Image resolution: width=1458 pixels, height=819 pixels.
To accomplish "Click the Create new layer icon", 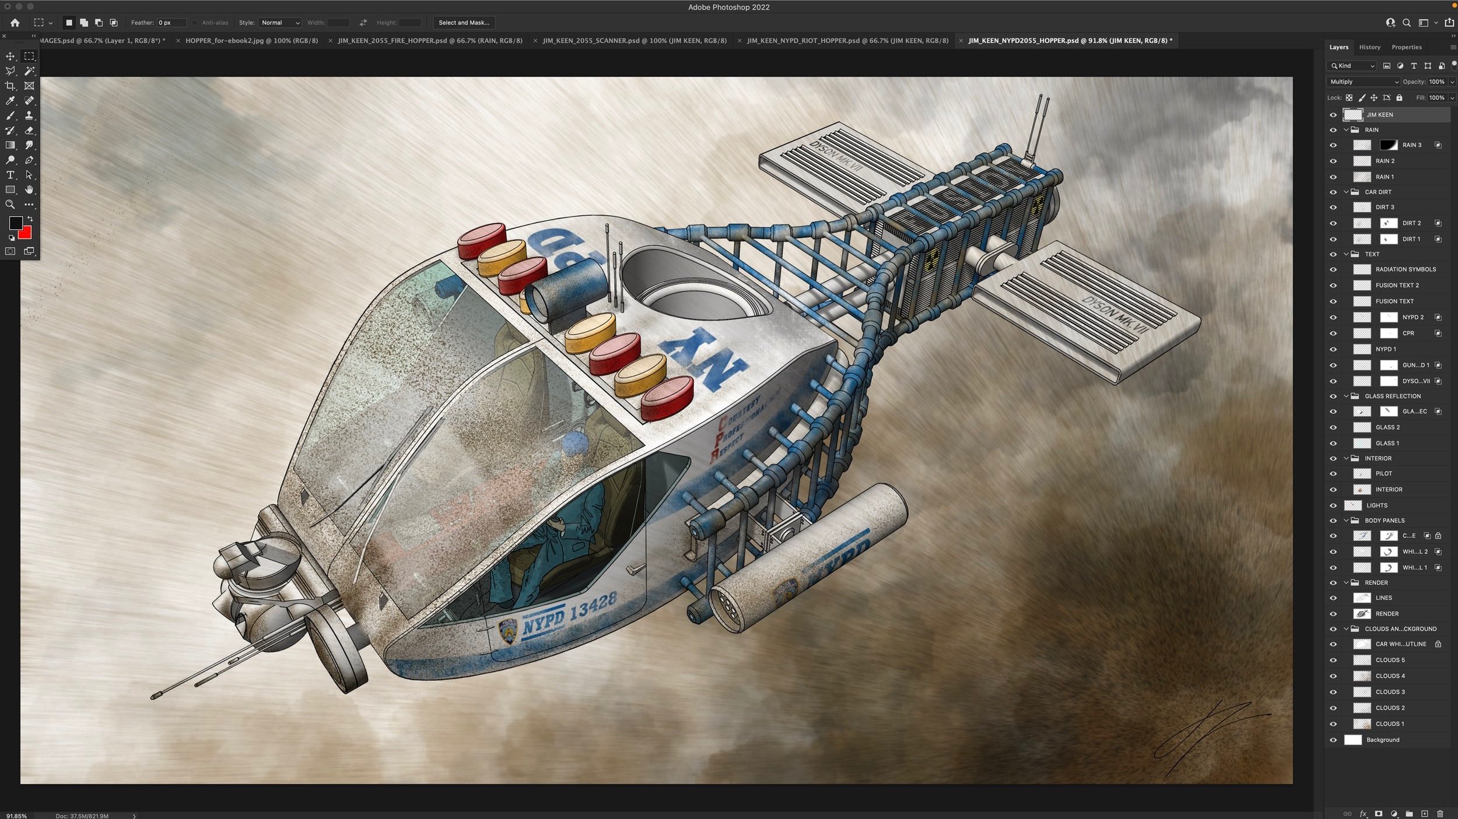I will pos(1424,814).
